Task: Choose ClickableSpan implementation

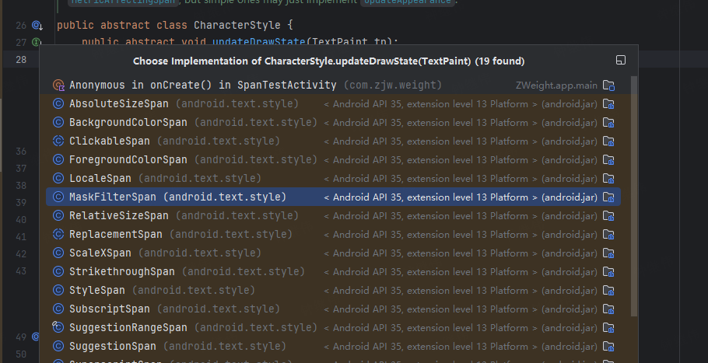Action: 333,141
